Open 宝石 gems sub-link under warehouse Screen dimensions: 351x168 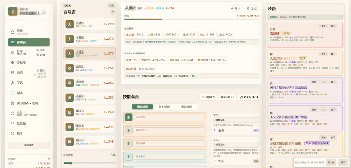(41, 51)
